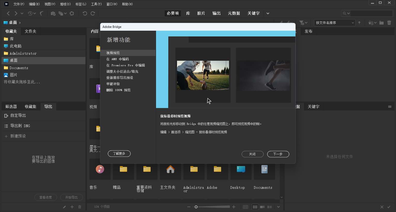Viewport: 396px width, 212px height.
Task: Open the '按文件名排序' sort dropdown
Action: point(334,23)
